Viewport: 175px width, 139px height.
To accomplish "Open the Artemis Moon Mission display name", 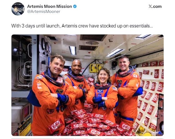I will coord(49,6).
